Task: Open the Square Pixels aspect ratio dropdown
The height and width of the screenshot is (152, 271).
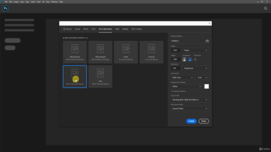Action: [x=190, y=109]
